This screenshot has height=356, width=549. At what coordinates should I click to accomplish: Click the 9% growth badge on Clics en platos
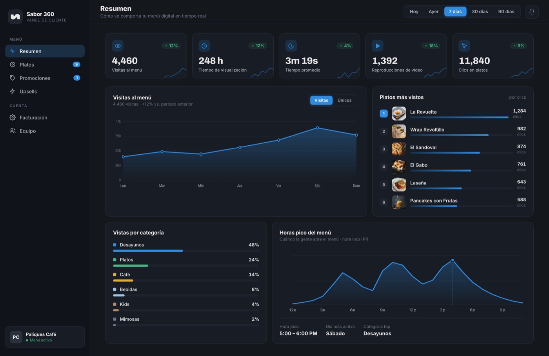[518, 46]
